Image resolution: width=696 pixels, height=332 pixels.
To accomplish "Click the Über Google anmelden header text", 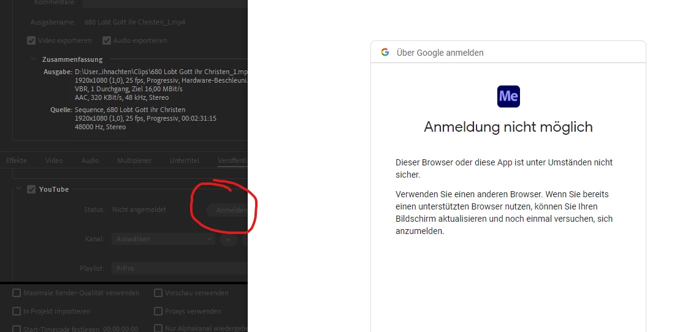I will coord(440,52).
